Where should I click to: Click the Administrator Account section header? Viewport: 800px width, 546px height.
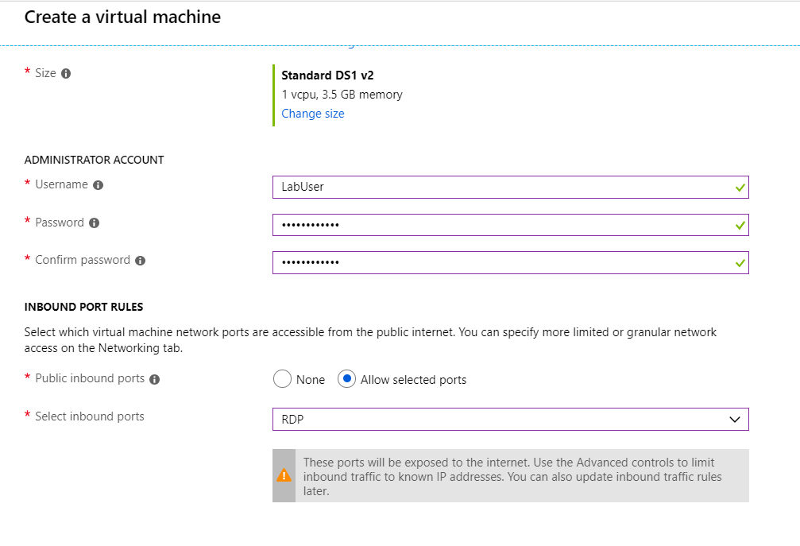94,160
